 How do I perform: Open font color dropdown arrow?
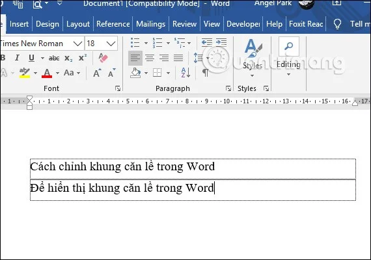tap(57, 73)
